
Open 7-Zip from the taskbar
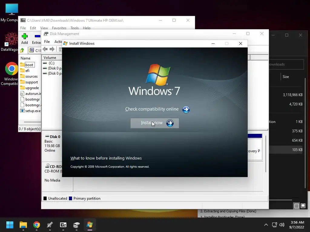[x=63, y=225]
